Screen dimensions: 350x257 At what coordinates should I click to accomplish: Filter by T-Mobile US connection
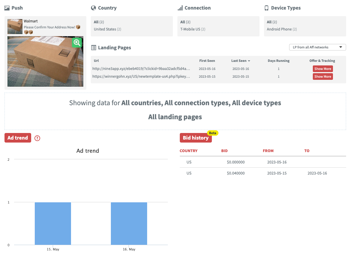pyautogui.click(x=191, y=29)
